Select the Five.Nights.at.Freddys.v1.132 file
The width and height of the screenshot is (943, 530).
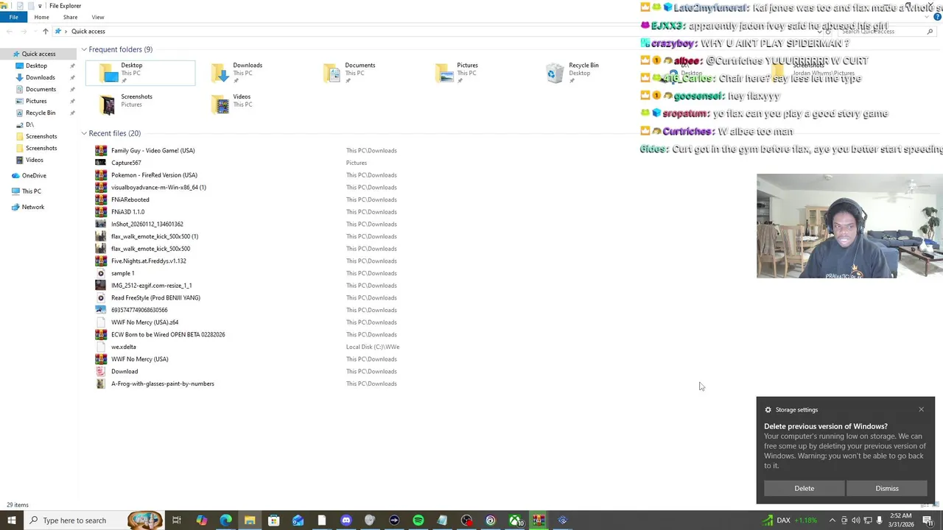pyautogui.click(x=148, y=261)
